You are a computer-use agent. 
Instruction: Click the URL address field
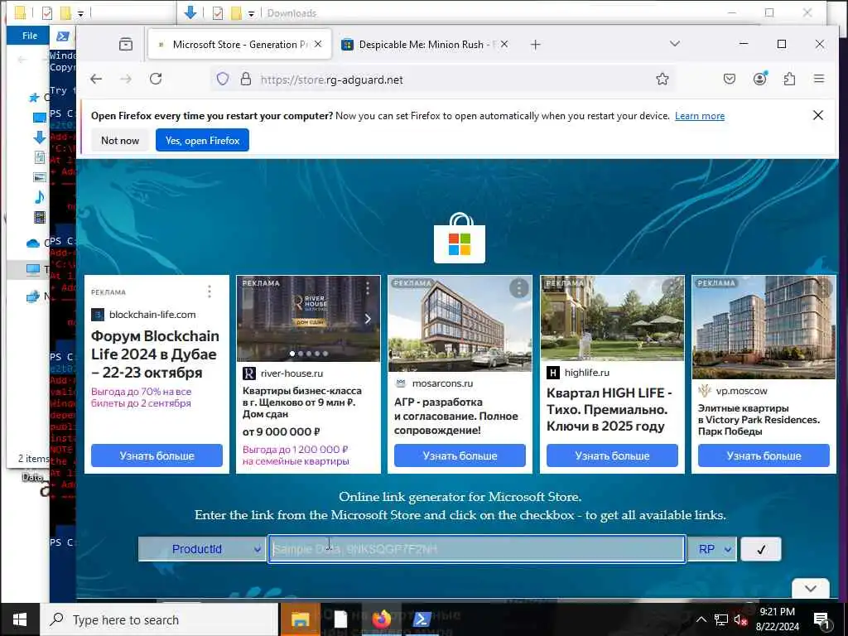coord(444,79)
